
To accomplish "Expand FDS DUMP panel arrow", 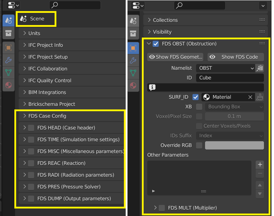I will point(24,198).
